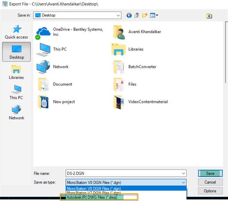
Task: Select This PC in the places sidebar
Action: 16,92
